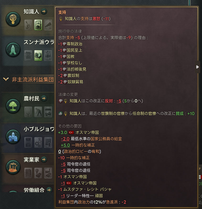202x209 pixels.
Task: Click the 農村民 tree emblem icon
Action: click(x=13, y=106)
